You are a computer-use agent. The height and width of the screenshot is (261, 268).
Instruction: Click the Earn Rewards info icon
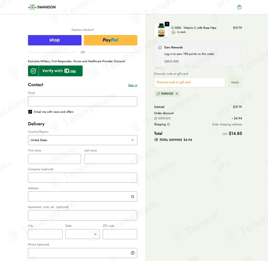coord(160,48)
